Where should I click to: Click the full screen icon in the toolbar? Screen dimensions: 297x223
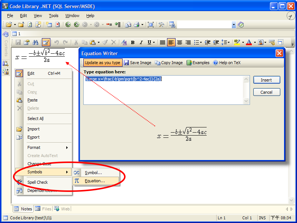click(151, 24)
